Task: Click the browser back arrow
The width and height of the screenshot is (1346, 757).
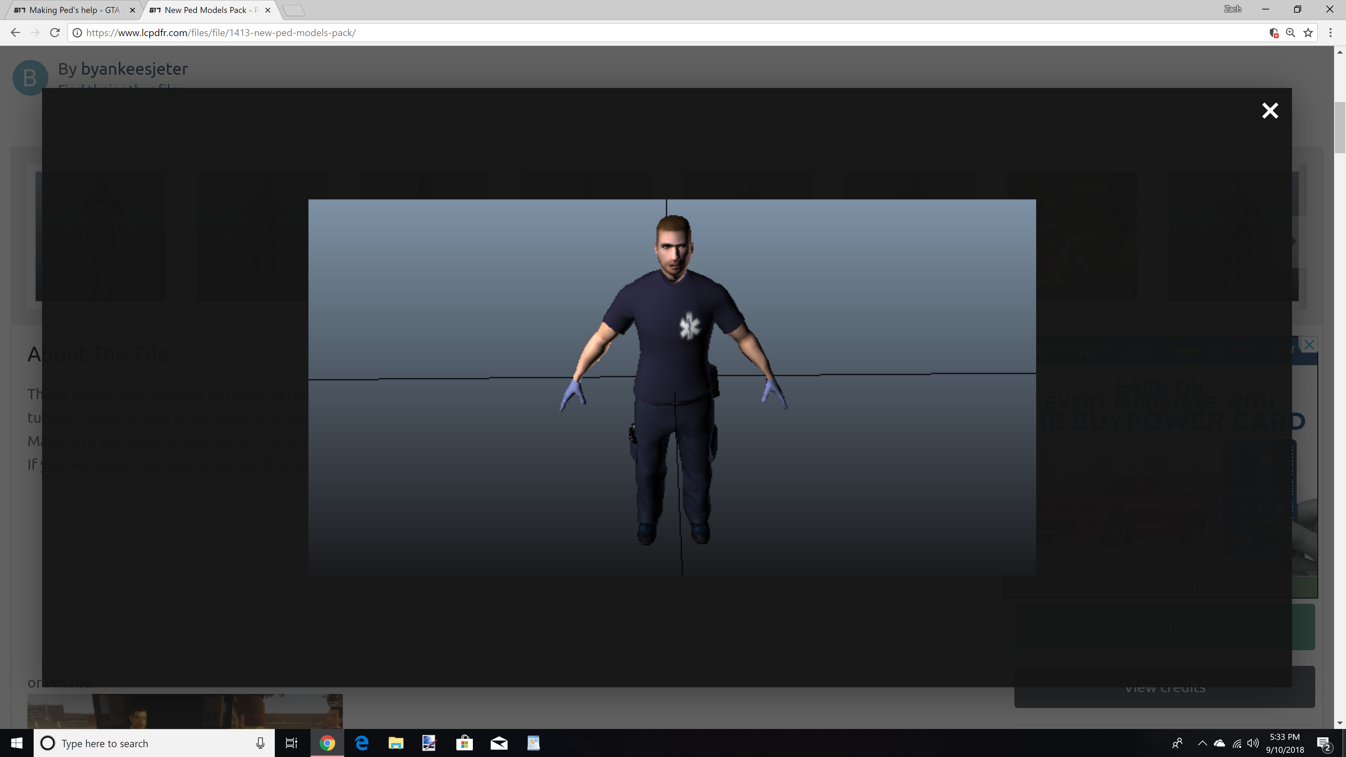Action: [15, 32]
